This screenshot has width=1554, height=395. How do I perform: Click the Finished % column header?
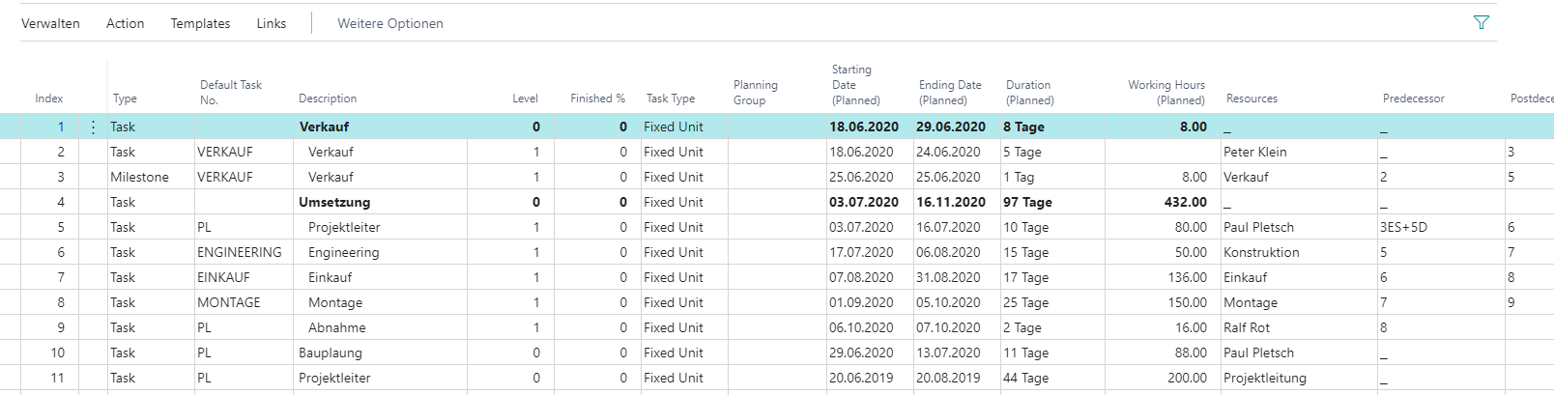[x=597, y=99]
